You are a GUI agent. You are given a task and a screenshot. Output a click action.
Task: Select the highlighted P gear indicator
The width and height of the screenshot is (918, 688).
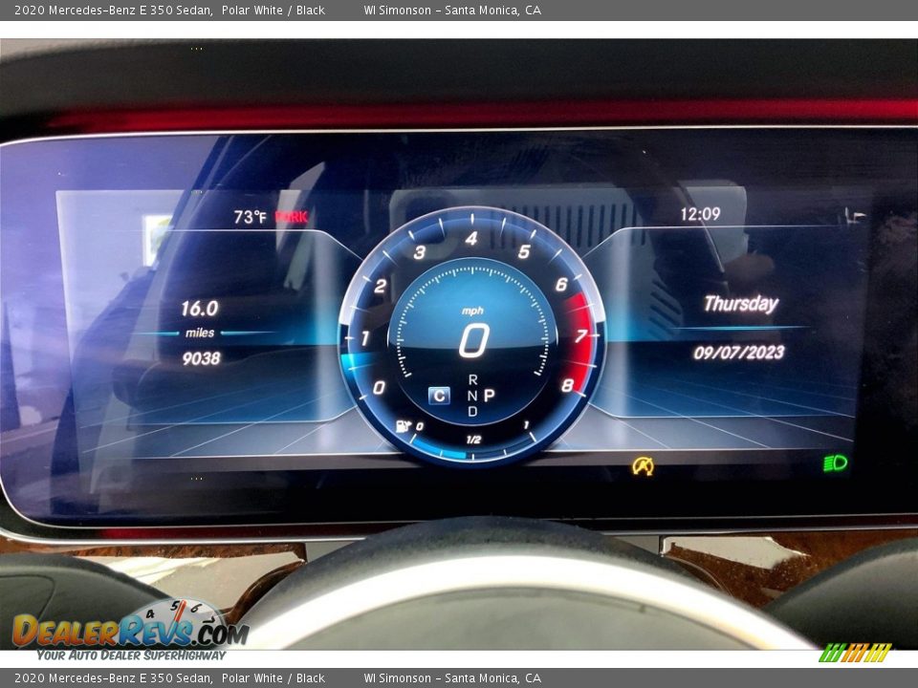[x=489, y=396]
